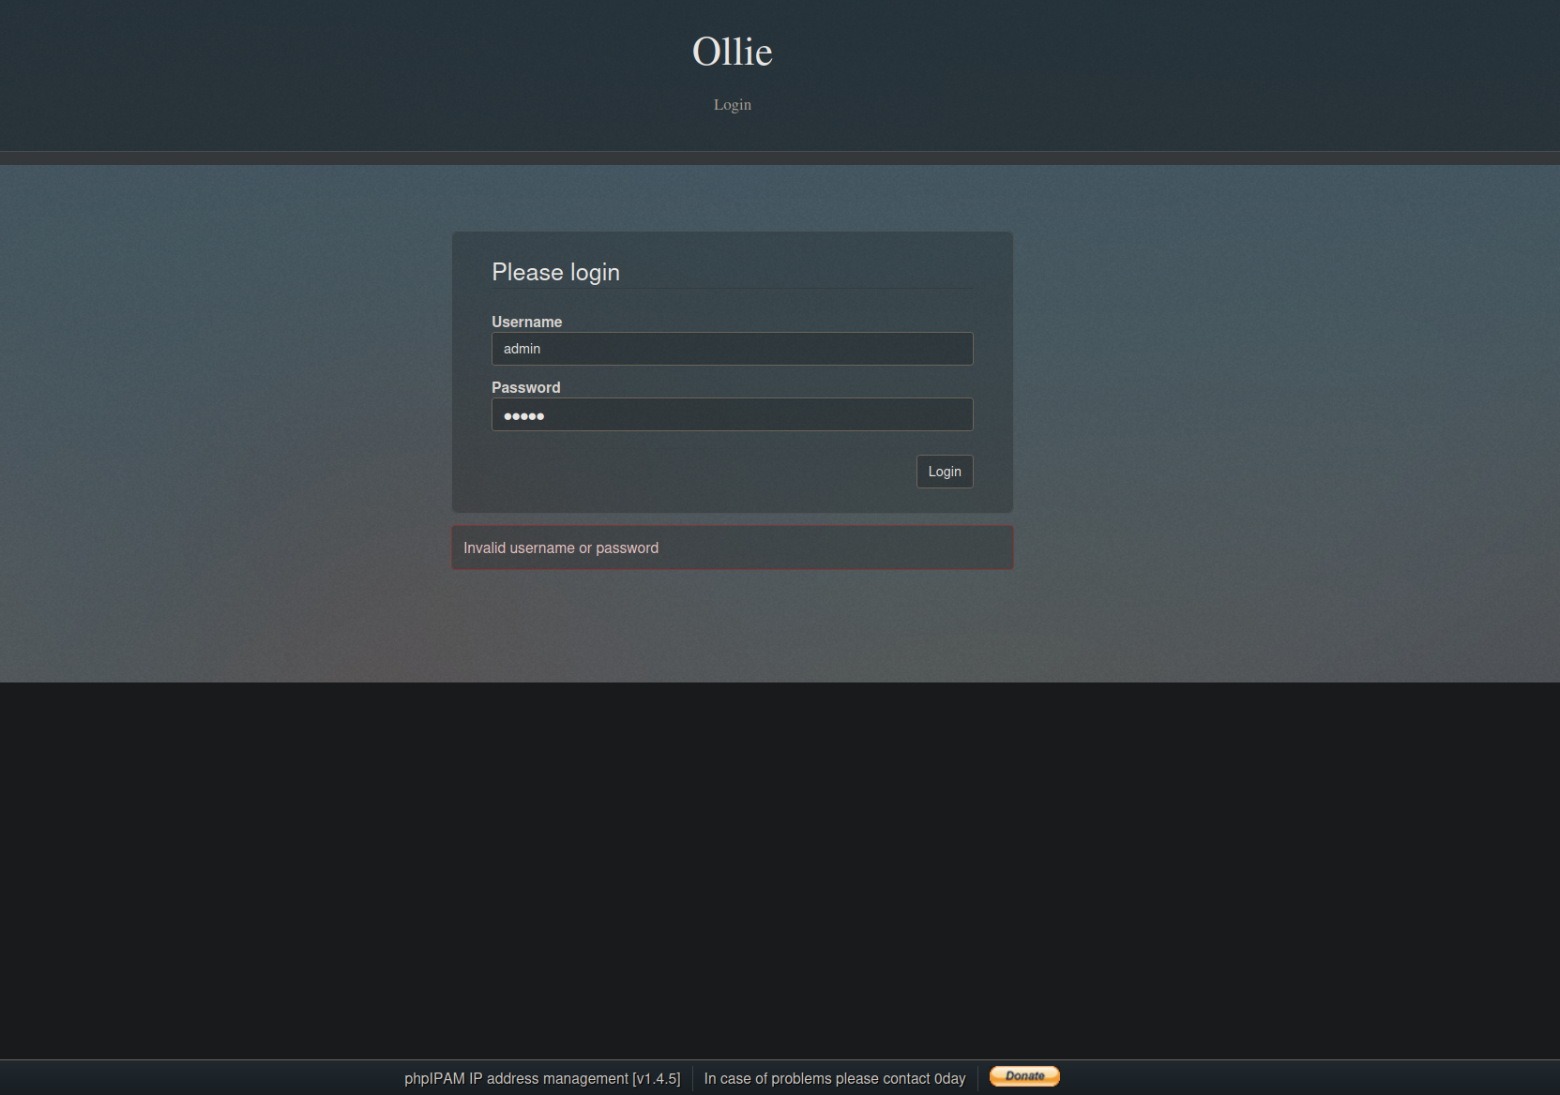Focus the Password input field
The image size is (1560, 1095).
click(732, 414)
